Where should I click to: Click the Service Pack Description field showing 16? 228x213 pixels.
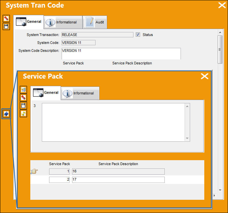(118, 171)
